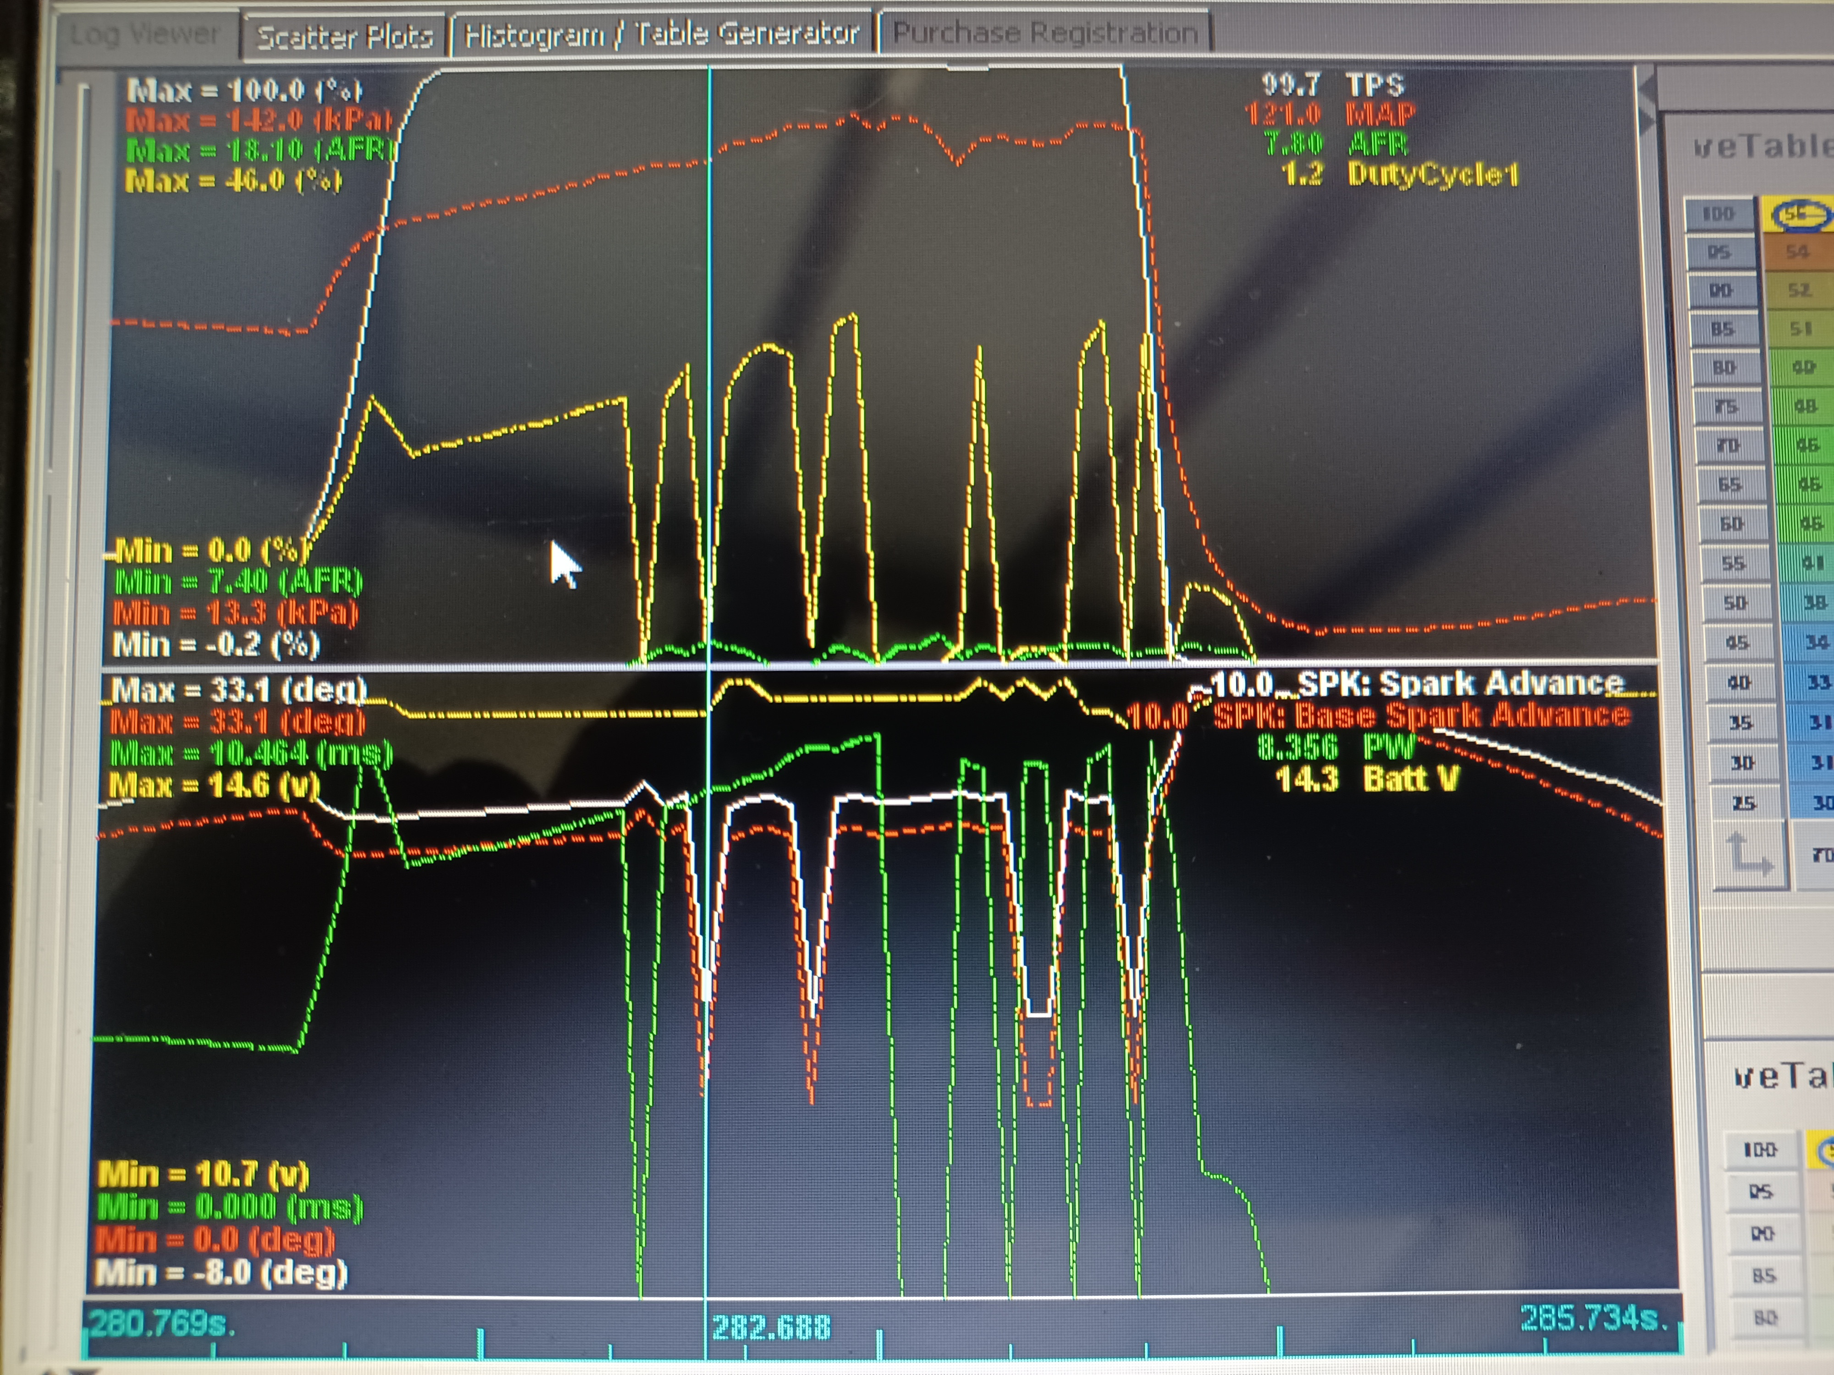Select the Log Viewer tab
The height and width of the screenshot is (1375, 1834).
pos(145,35)
